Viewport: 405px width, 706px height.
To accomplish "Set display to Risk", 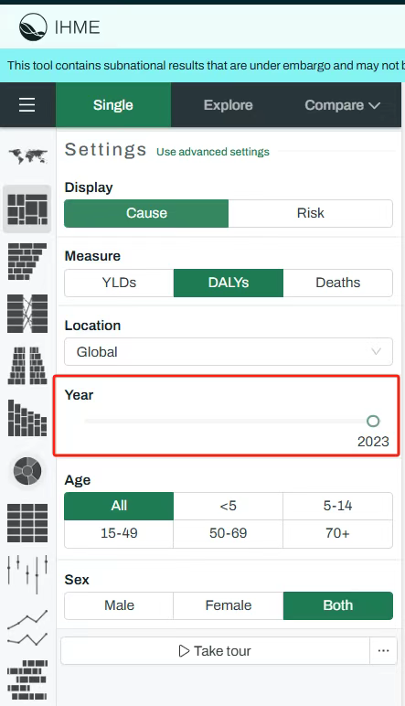I will point(311,213).
